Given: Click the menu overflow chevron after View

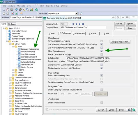Looking at the screenshot, I should (36, 5).
